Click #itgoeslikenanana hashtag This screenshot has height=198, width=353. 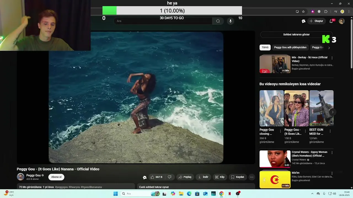click(x=91, y=187)
